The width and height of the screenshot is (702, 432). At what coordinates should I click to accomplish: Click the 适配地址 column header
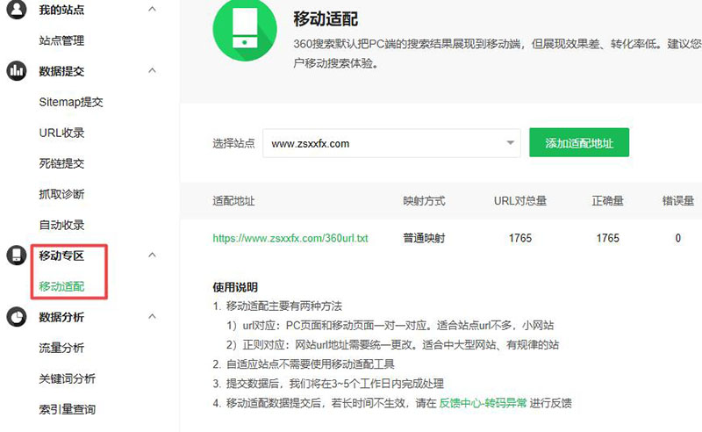pos(233,201)
